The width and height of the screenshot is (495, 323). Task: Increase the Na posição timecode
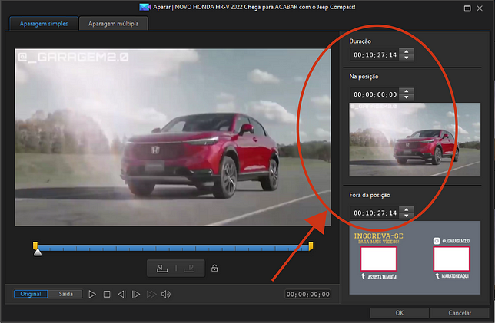click(x=407, y=91)
